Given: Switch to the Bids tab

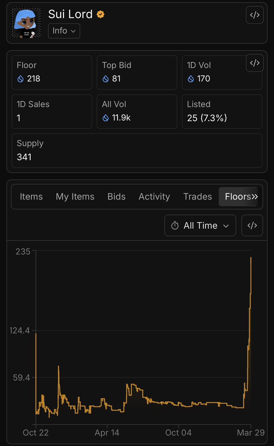Looking at the screenshot, I should [116, 197].
